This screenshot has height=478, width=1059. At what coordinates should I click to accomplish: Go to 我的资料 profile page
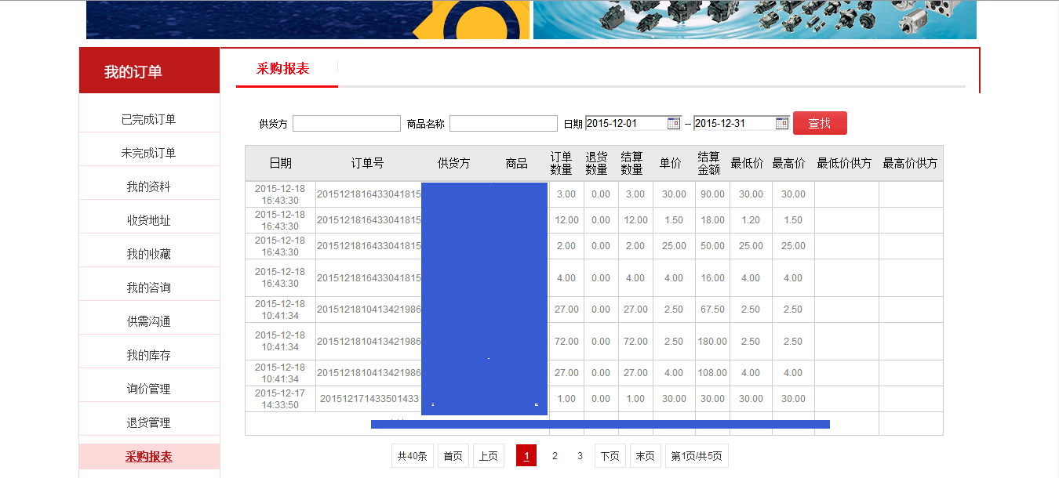point(149,187)
